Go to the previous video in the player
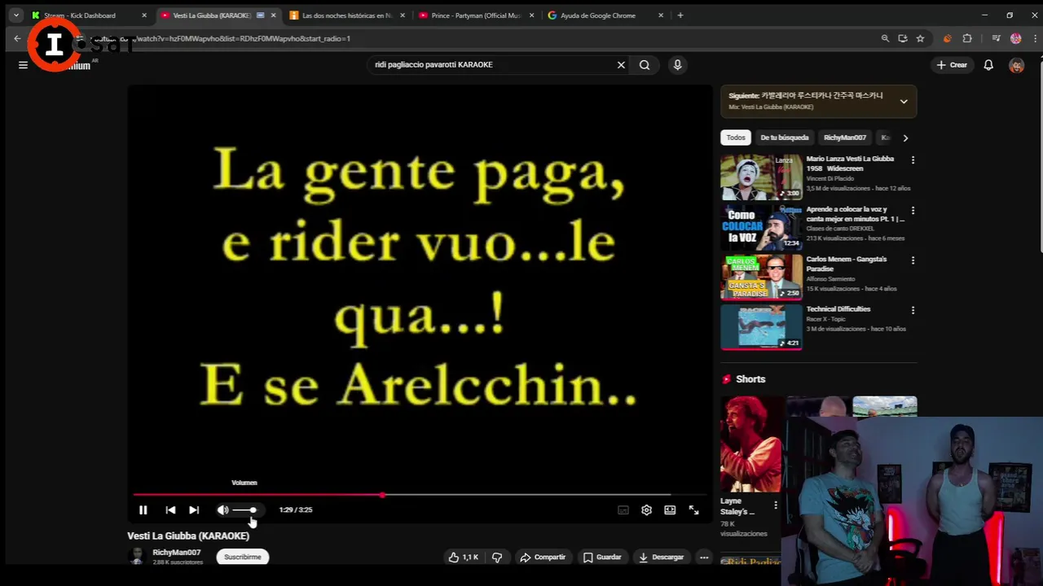The width and height of the screenshot is (1043, 586). [x=170, y=509]
